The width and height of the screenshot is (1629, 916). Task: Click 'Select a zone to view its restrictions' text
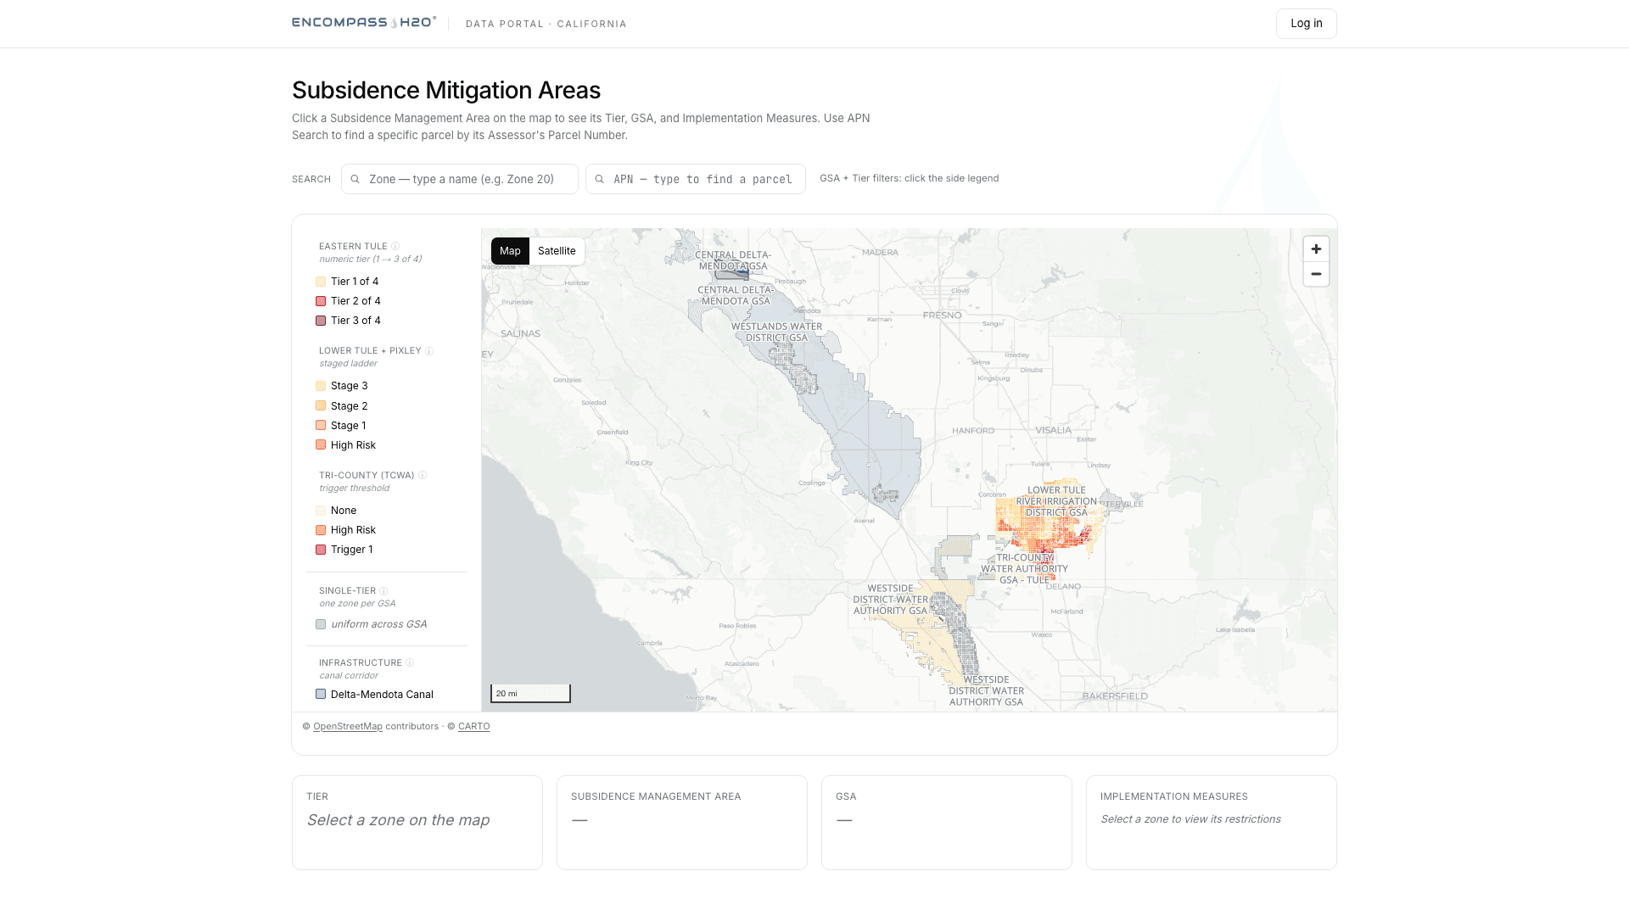point(1190,819)
